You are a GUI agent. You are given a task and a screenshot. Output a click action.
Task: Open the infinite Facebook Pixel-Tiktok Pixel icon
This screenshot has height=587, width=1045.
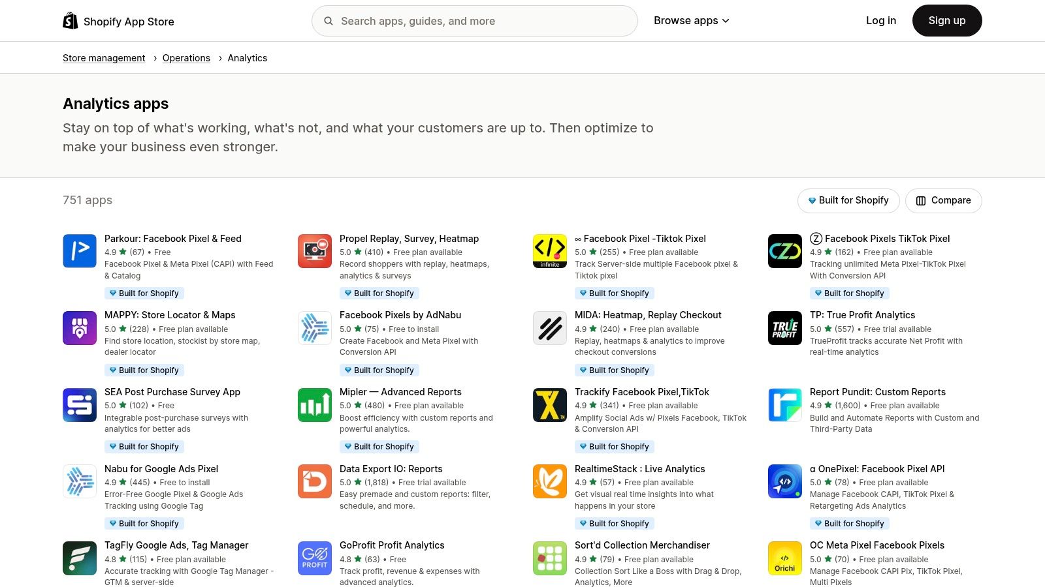(x=550, y=251)
